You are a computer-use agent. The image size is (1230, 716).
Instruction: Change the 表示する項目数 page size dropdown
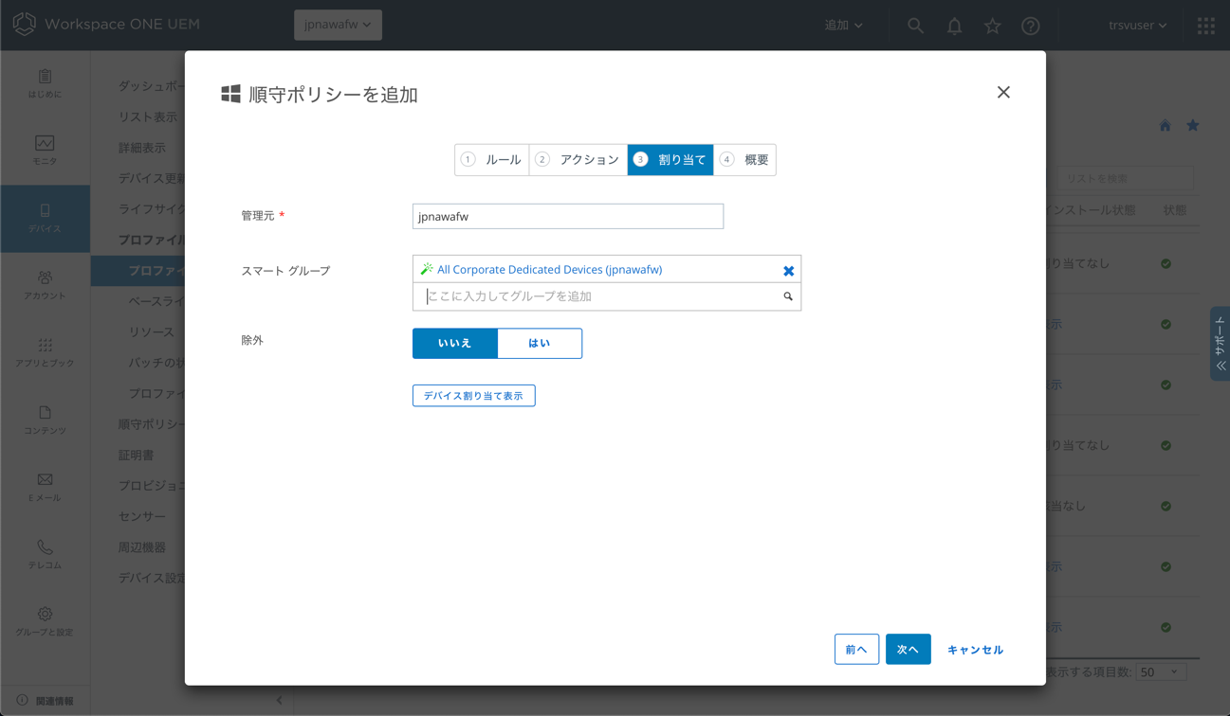1161,671
